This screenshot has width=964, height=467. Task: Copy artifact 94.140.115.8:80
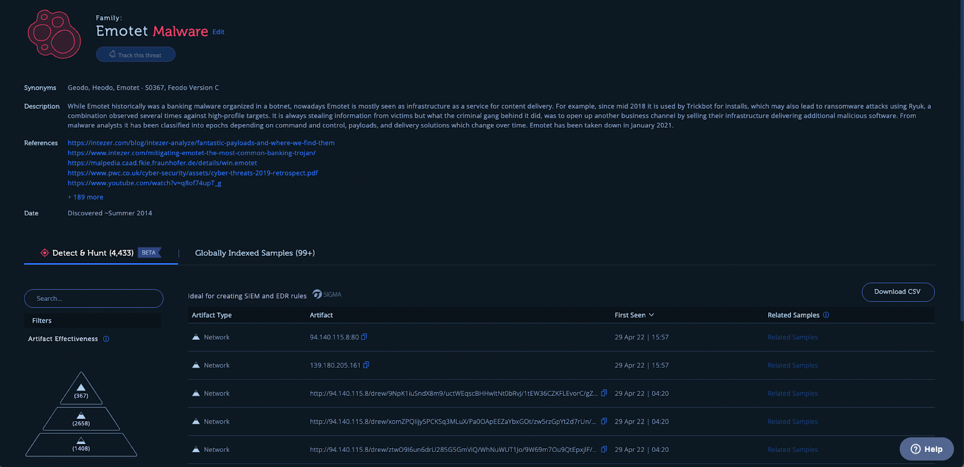coord(364,337)
